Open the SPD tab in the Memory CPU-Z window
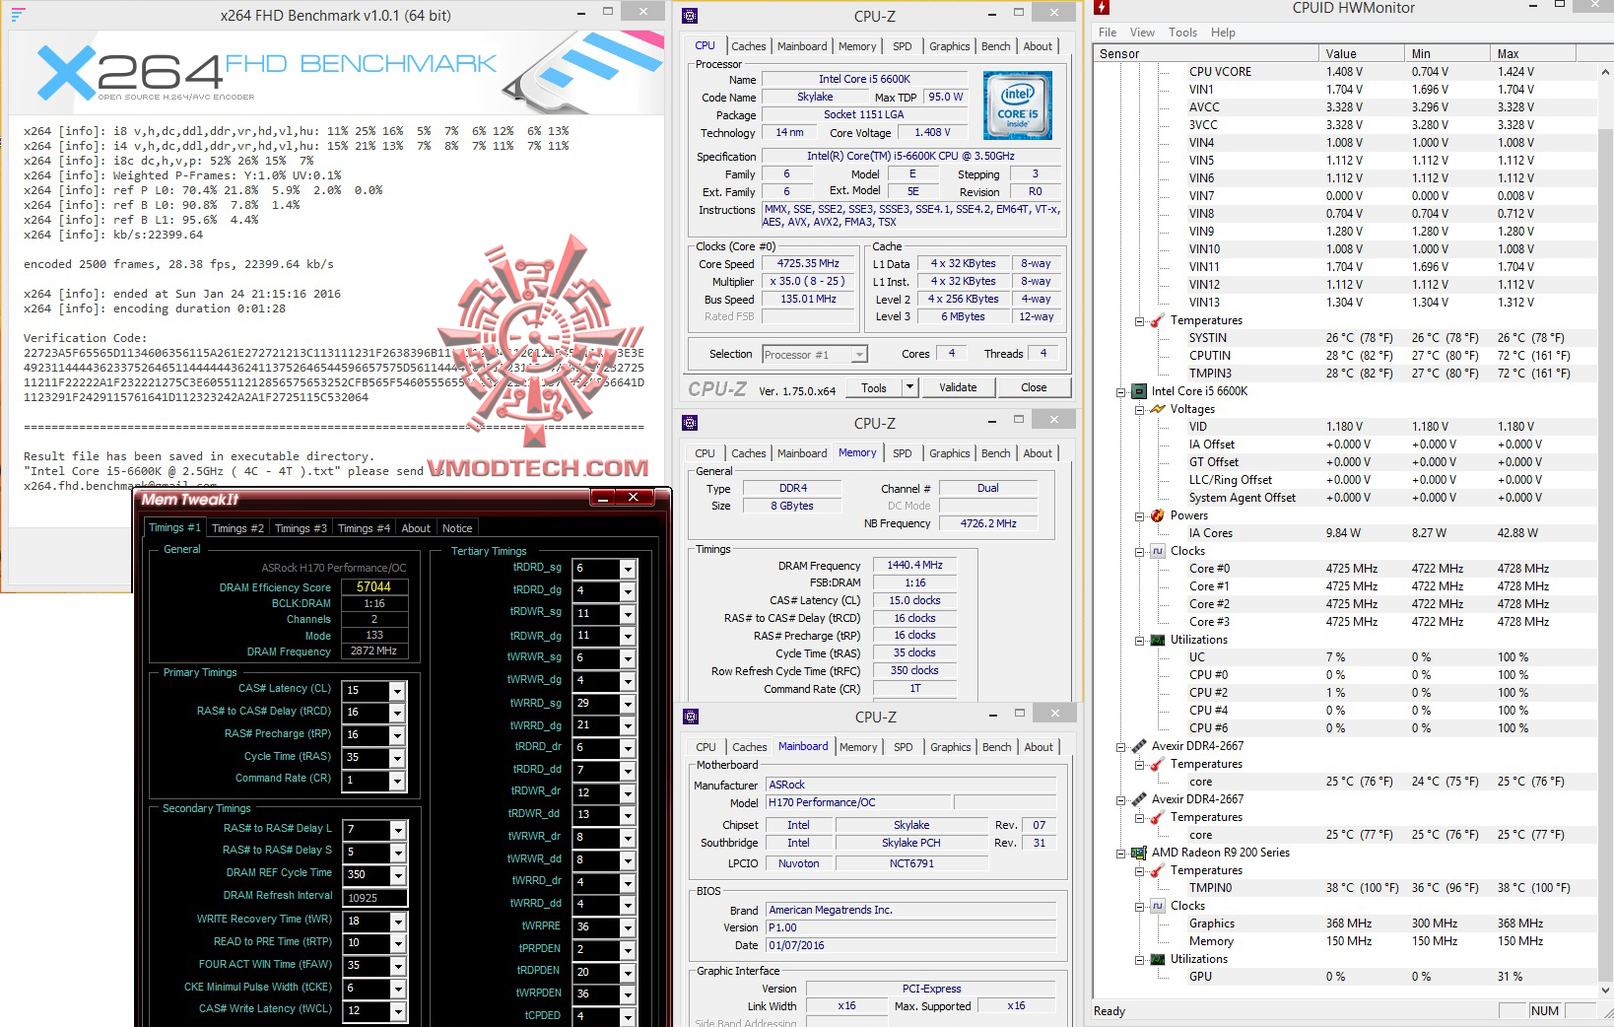This screenshot has width=1614, height=1027. 902,453
